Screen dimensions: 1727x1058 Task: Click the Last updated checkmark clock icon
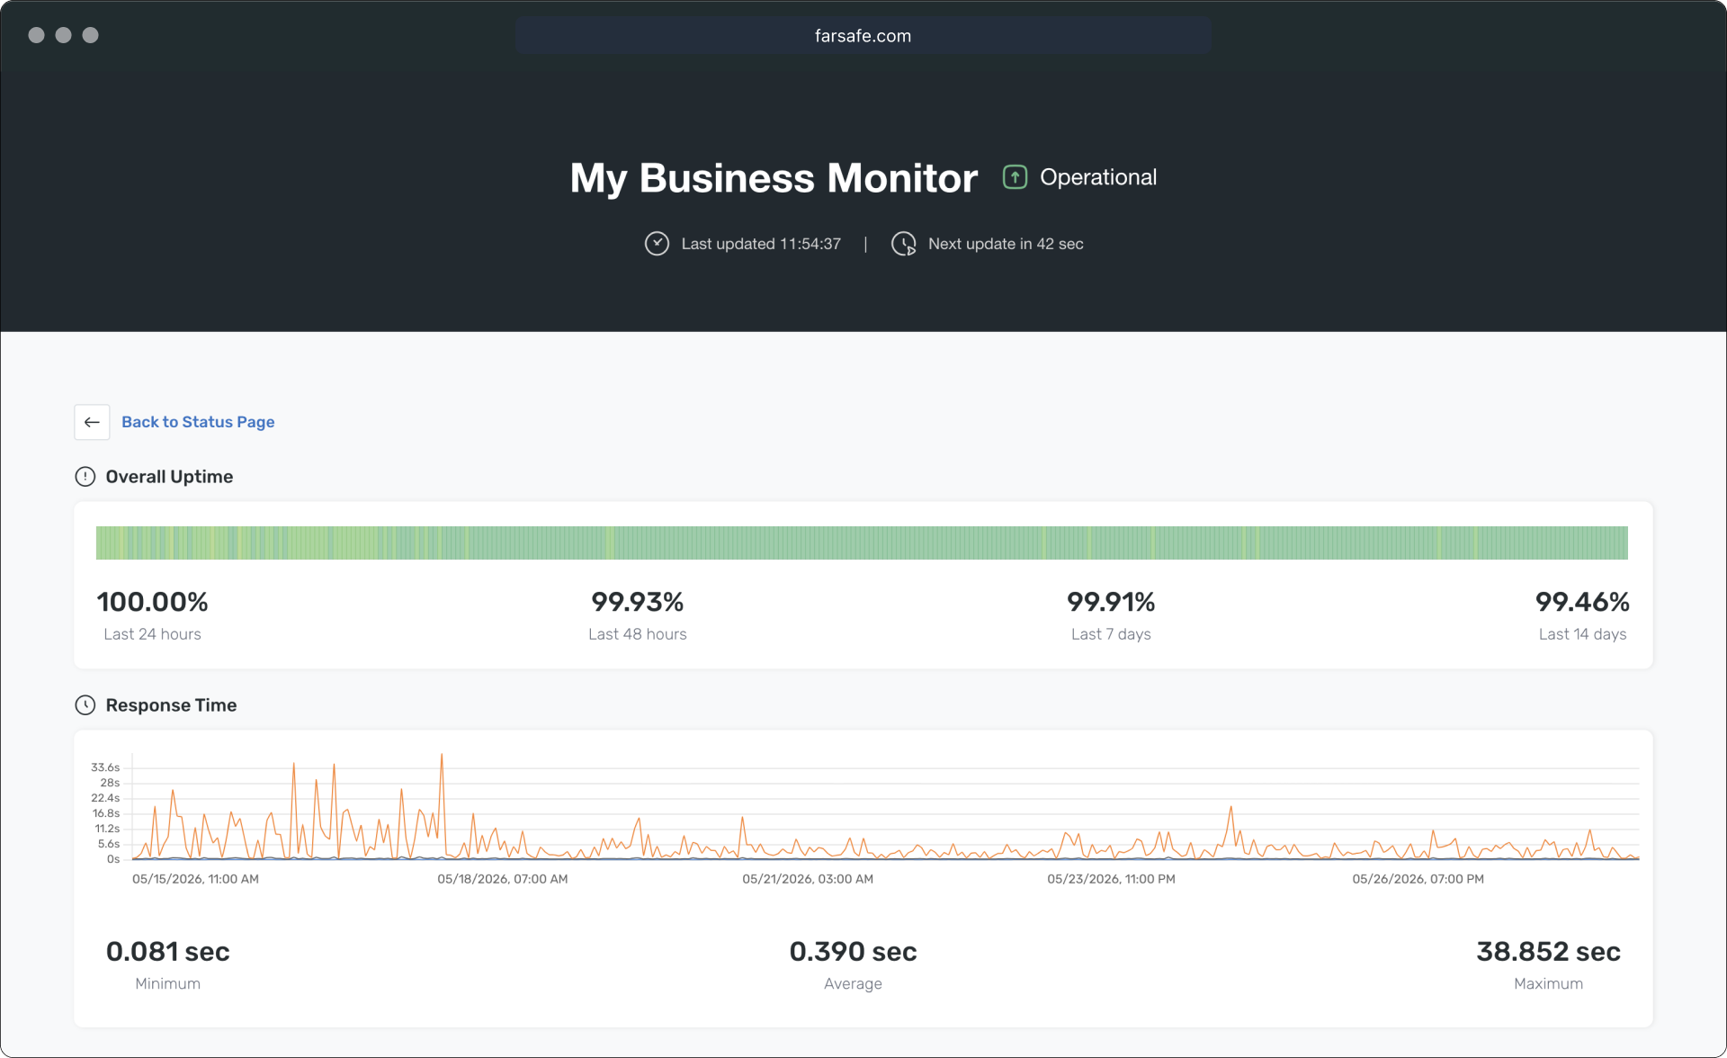657,244
